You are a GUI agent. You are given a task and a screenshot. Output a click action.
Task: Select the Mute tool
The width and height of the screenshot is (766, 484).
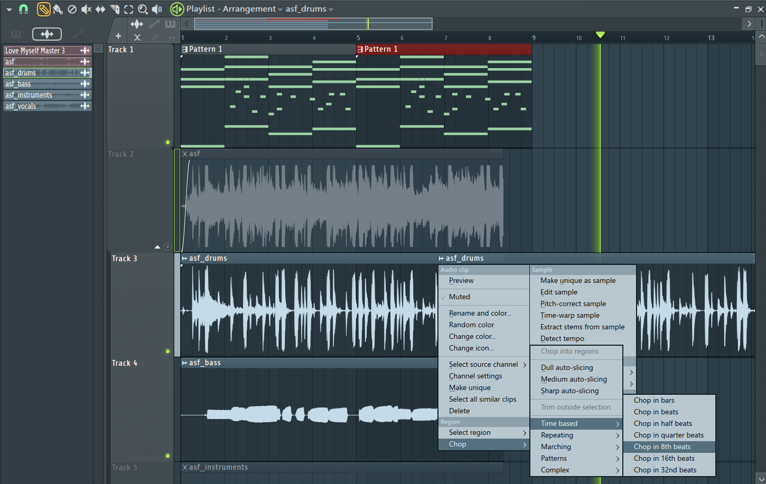[86, 9]
